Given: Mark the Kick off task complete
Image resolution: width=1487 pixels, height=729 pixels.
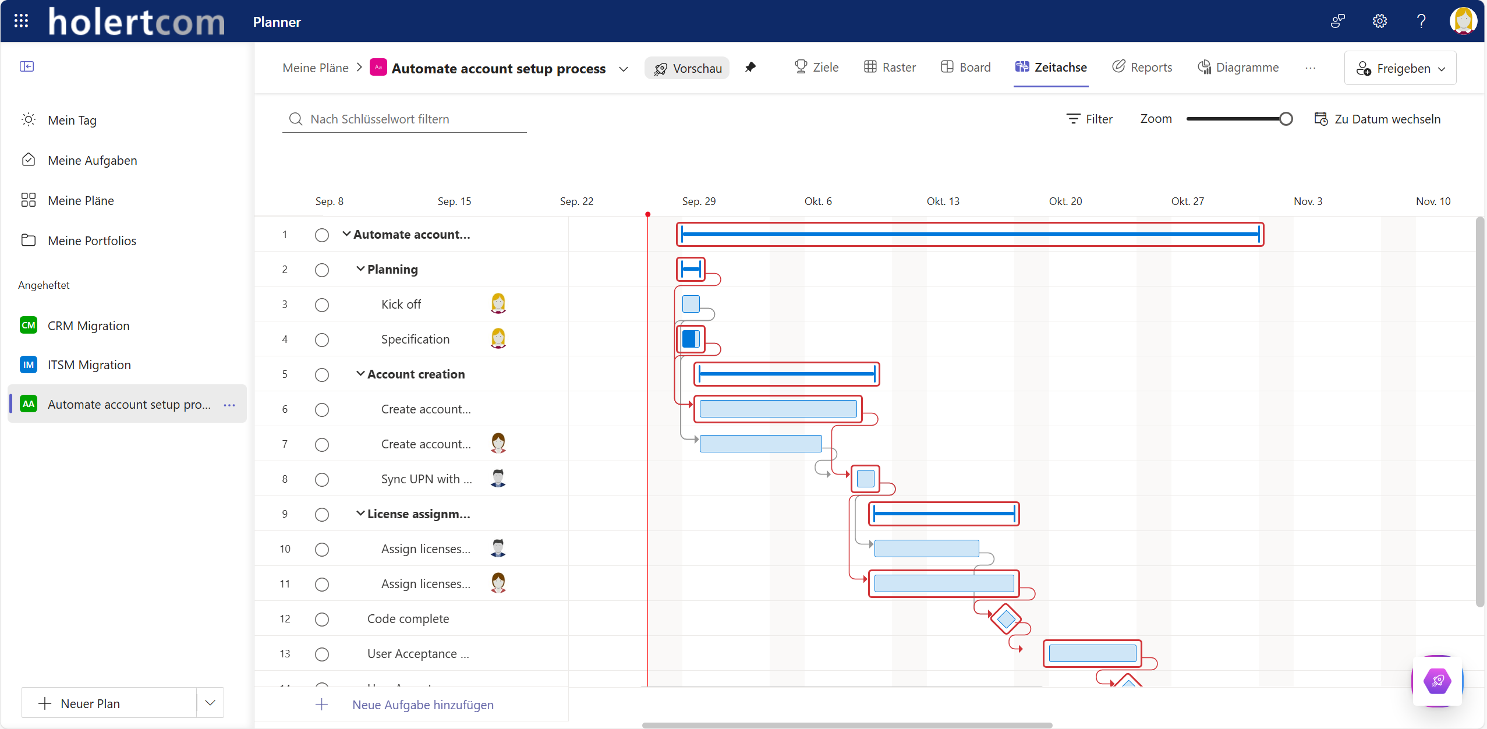Looking at the screenshot, I should point(321,304).
